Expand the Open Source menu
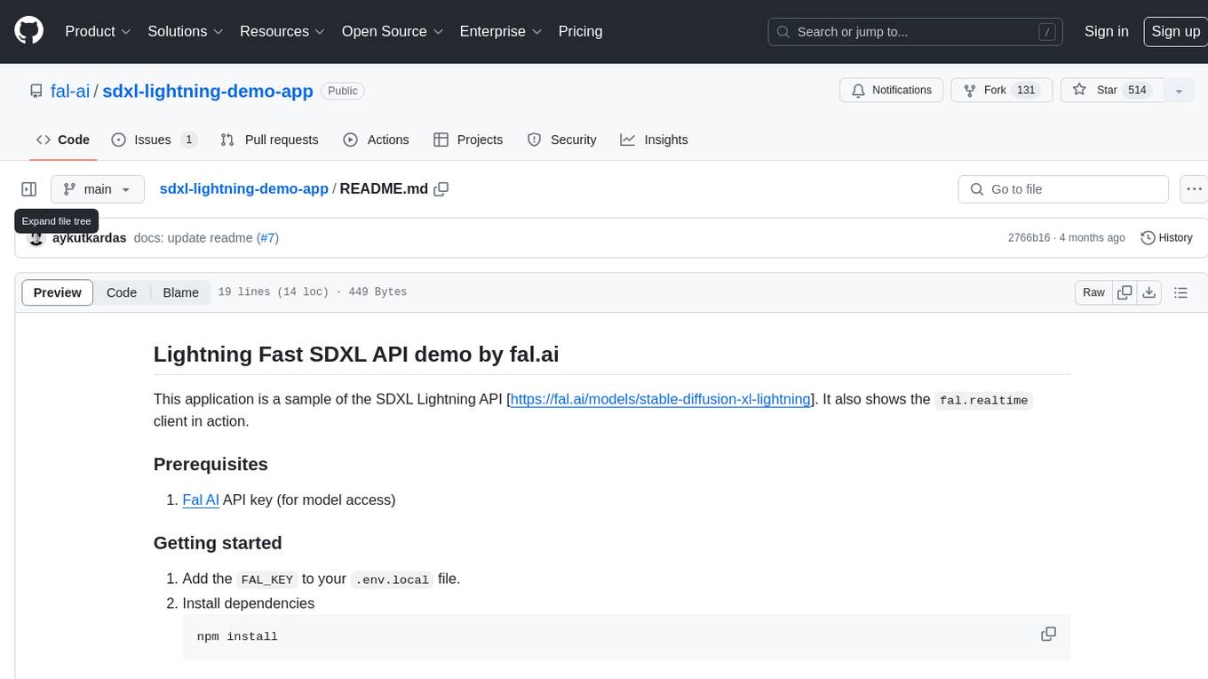The width and height of the screenshot is (1208, 679). pos(392,31)
